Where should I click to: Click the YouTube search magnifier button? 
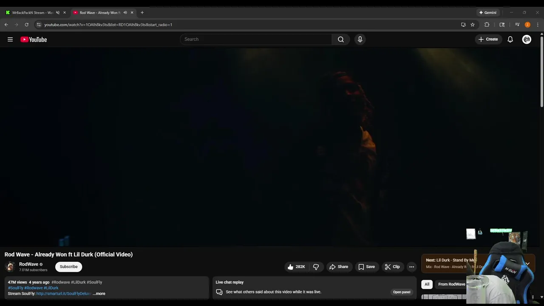(341, 39)
